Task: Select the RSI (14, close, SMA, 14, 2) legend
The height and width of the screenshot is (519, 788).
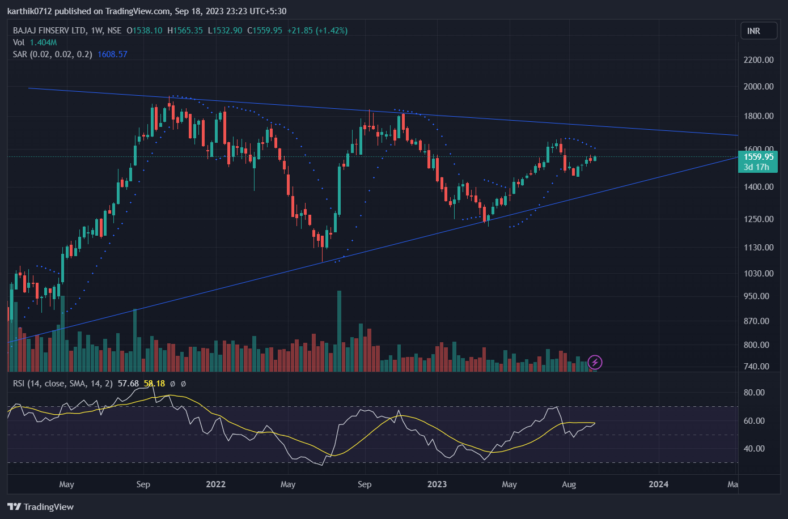Action: click(63, 384)
